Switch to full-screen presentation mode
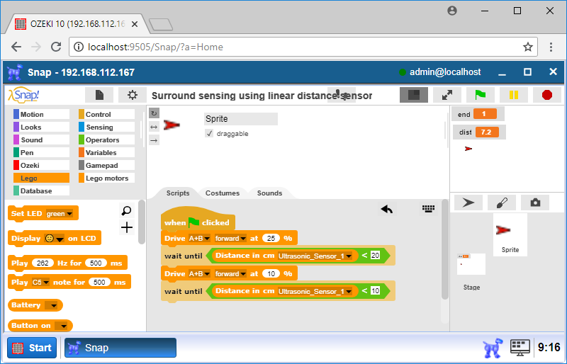567x364 pixels. [x=447, y=95]
